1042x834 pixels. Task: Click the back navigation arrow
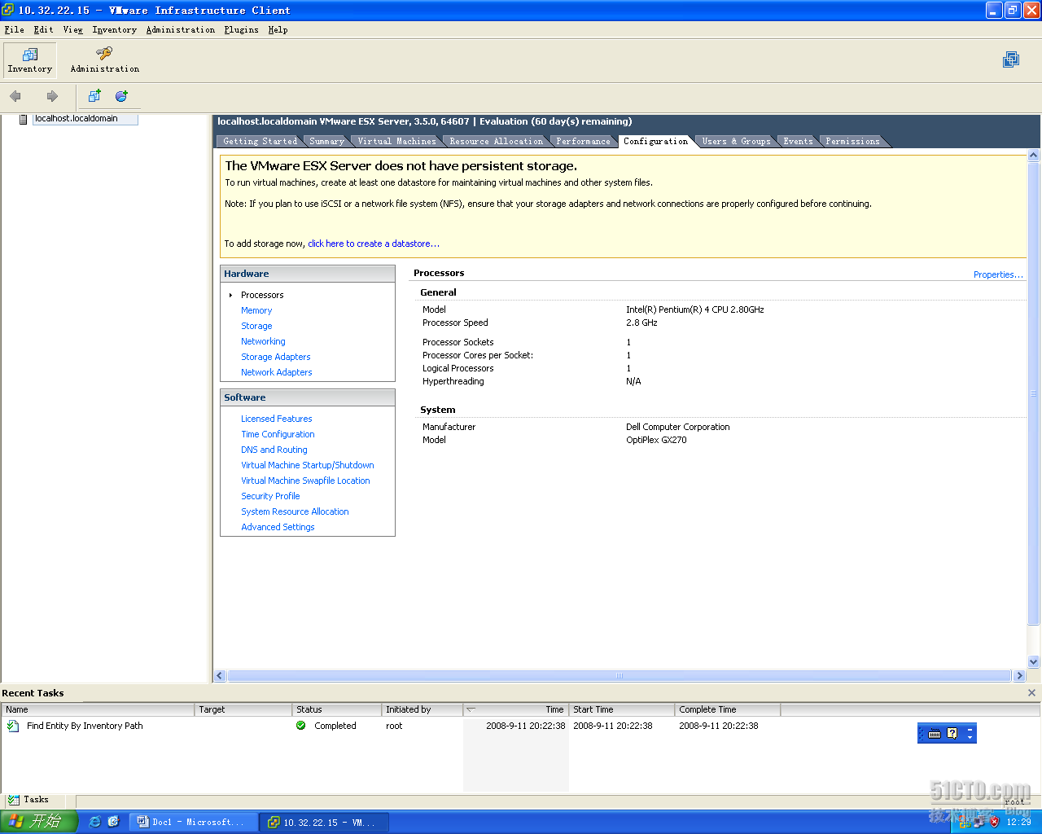point(15,96)
